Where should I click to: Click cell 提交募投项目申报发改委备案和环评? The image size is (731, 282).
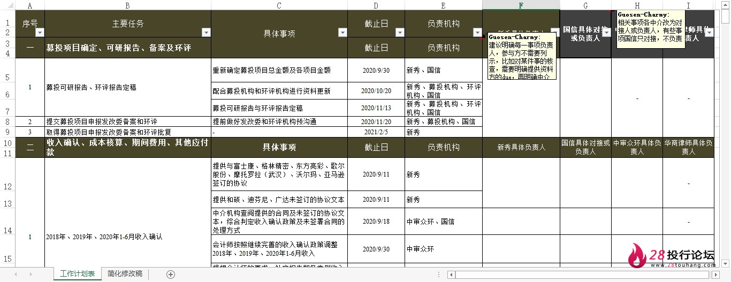(128, 121)
